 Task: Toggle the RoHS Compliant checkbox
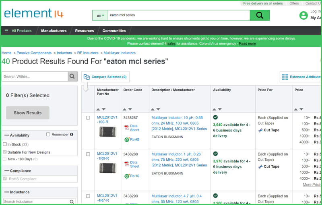[5, 178]
